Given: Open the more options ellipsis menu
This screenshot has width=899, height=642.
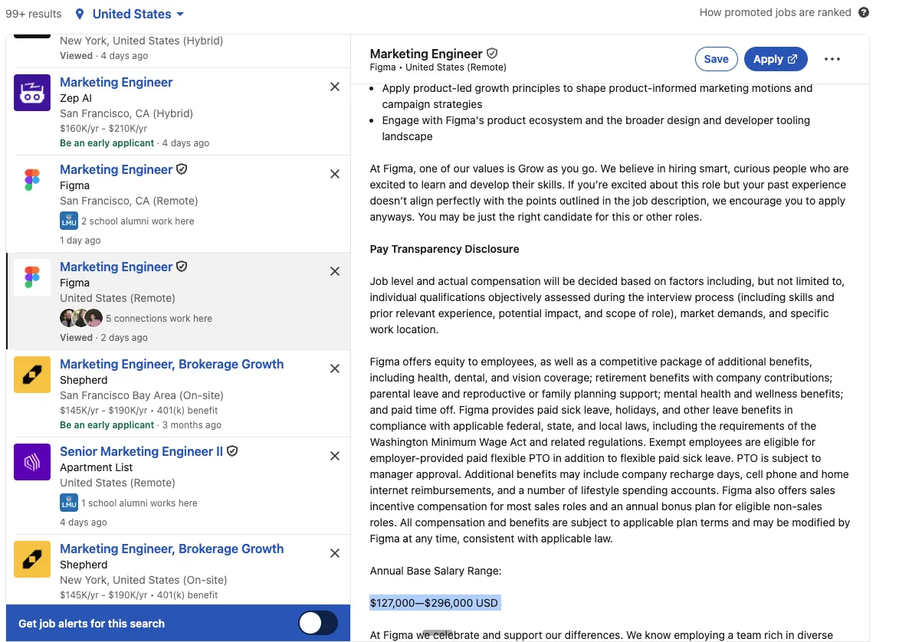Looking at the screenshot, I should [x=832, y=59].
